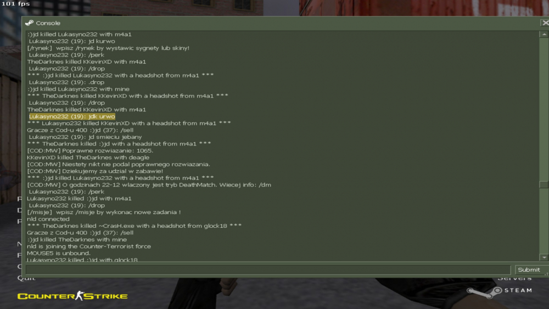
Task: Click the console scrollbar up arrow
Action: (544, 34)
